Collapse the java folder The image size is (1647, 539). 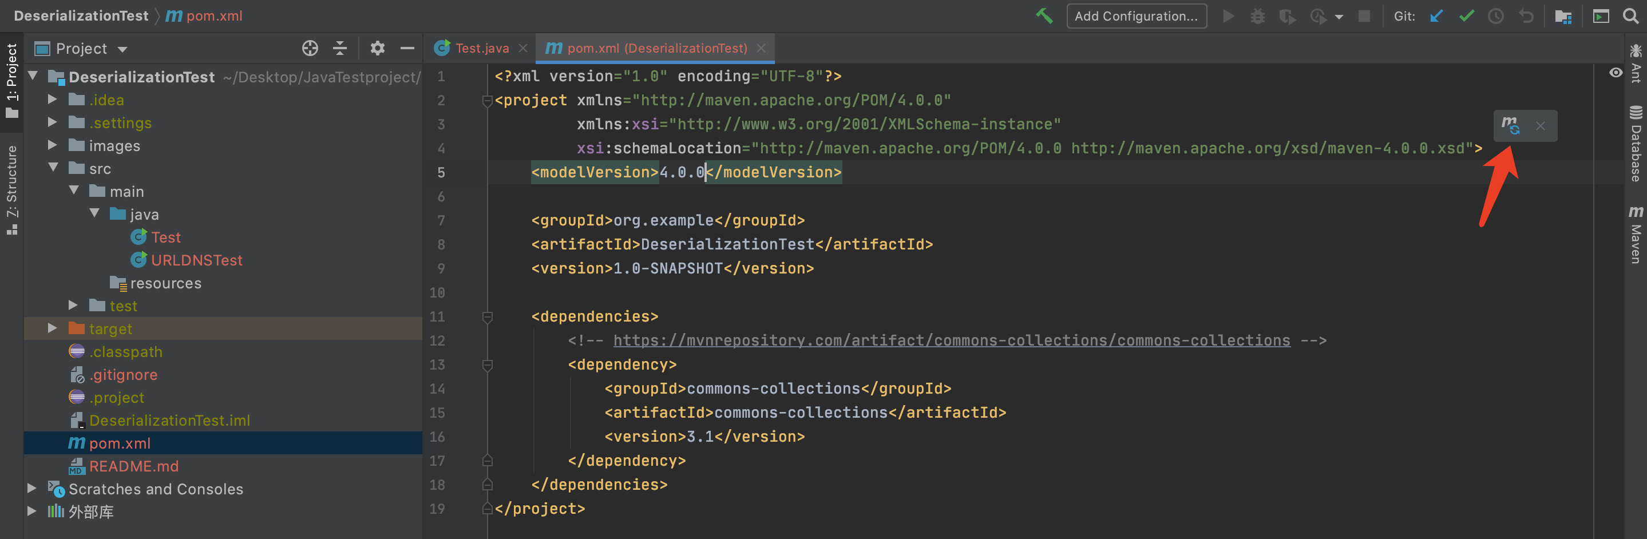click(94, 213)
